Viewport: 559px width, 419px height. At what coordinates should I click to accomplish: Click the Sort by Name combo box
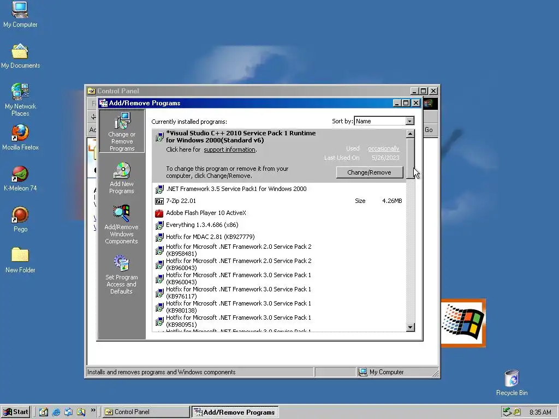[x=384, y=121]
